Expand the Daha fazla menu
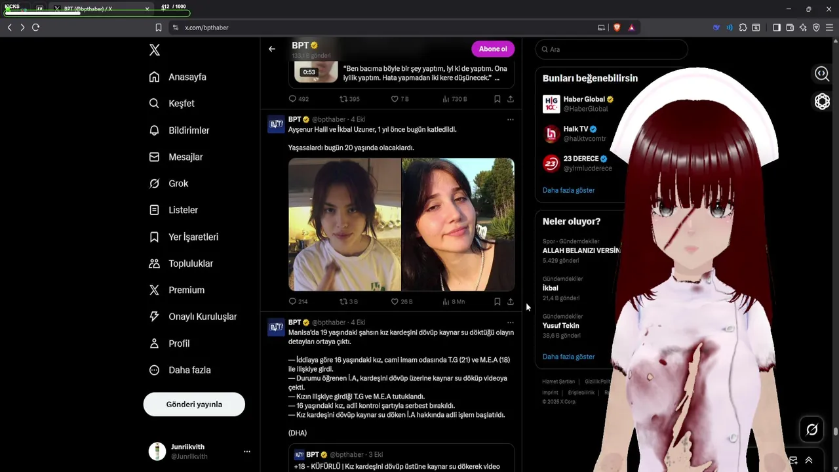The height and width of the screenshot is (472, 839). click(180, 370)
